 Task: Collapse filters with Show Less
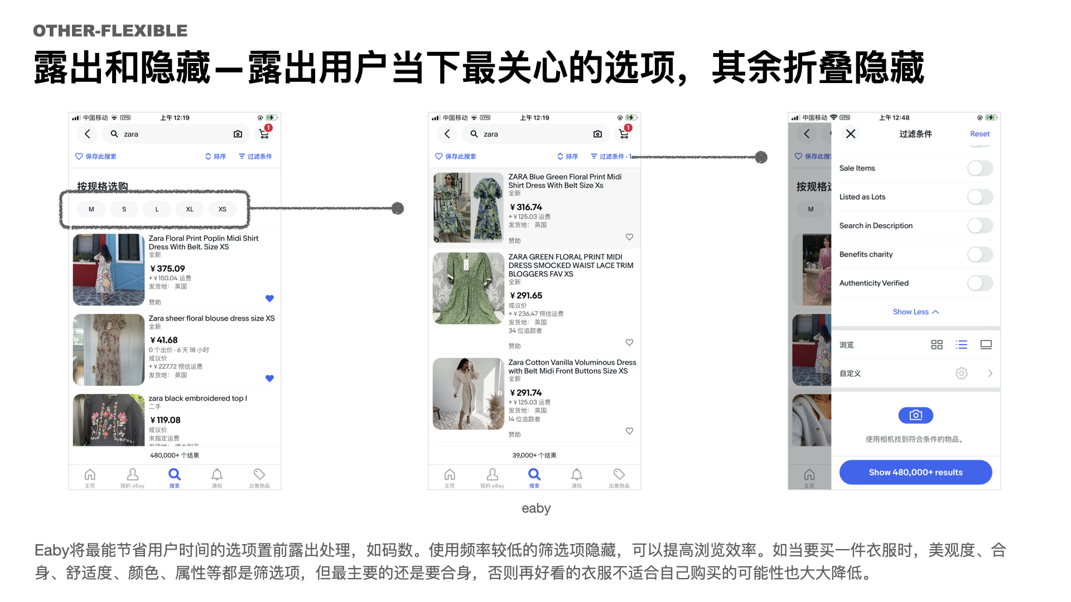915,312
